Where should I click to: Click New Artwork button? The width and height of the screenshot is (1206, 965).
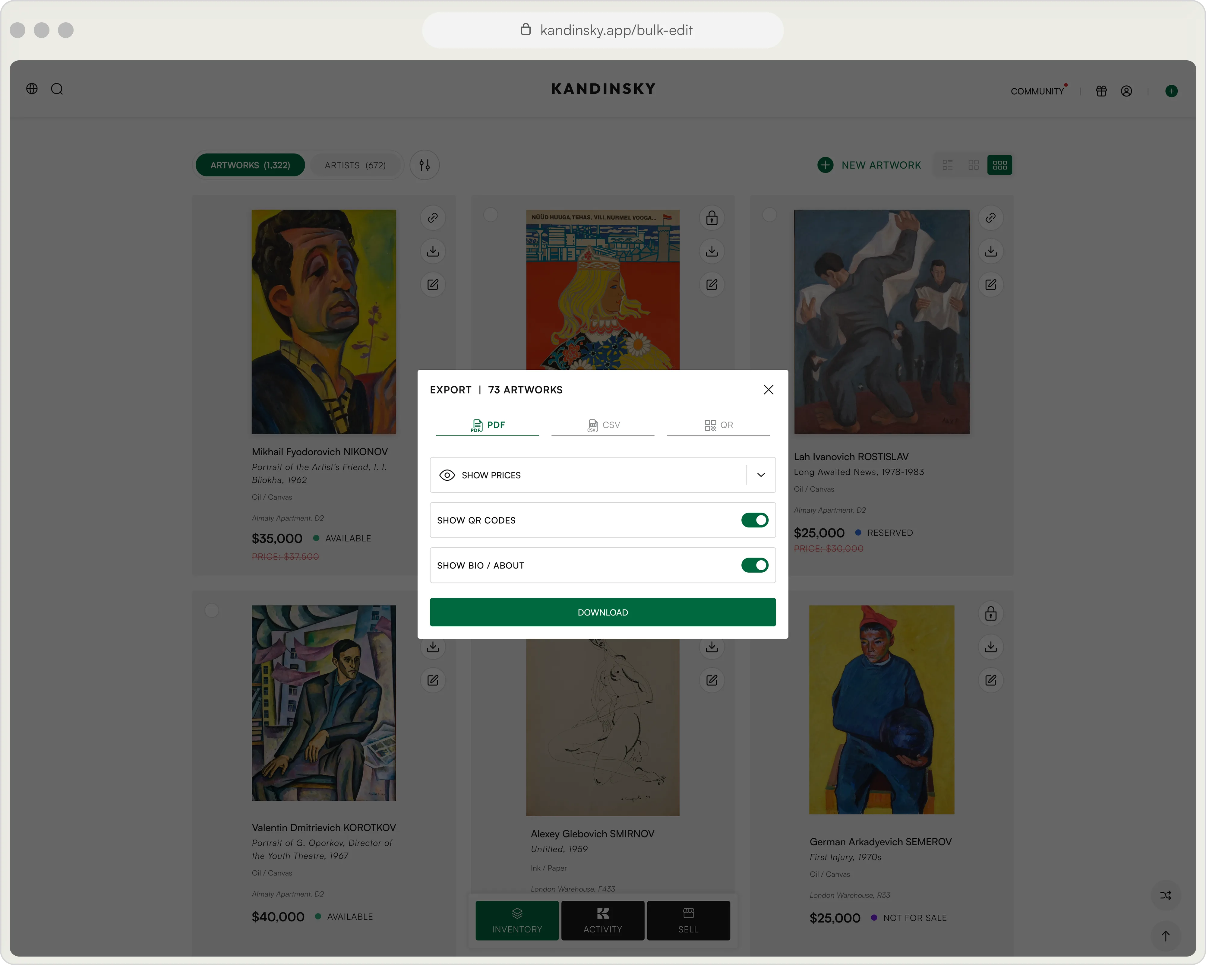869,165
